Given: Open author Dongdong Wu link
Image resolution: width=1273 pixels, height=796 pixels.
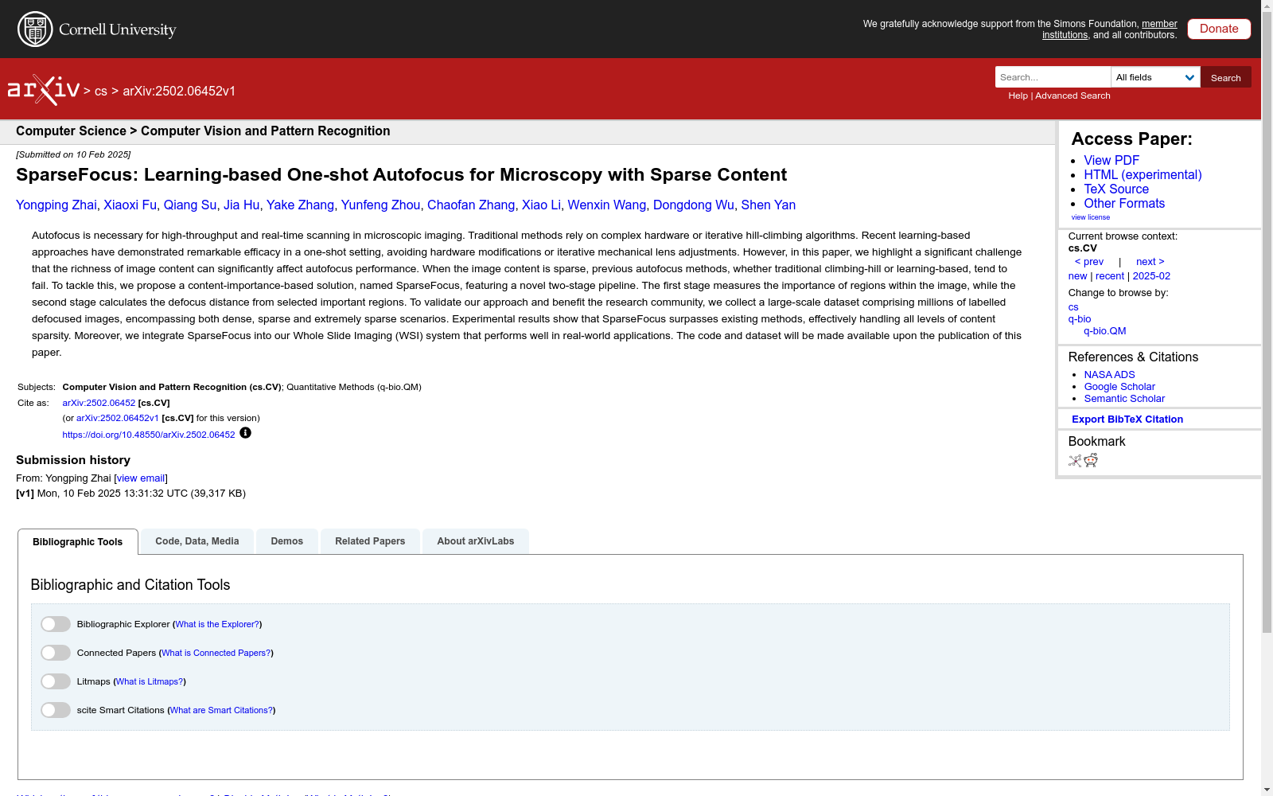Looking at the screenshot, I should 694,205.
